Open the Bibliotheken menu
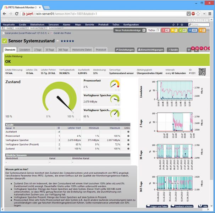The image size is (215, 213). coord(37,25)
